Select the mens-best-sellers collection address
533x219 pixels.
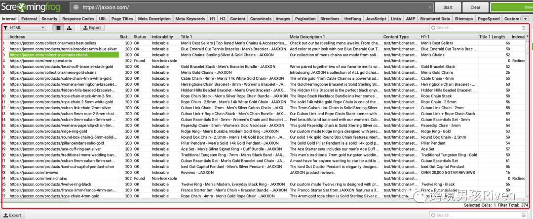coord(64,43)
